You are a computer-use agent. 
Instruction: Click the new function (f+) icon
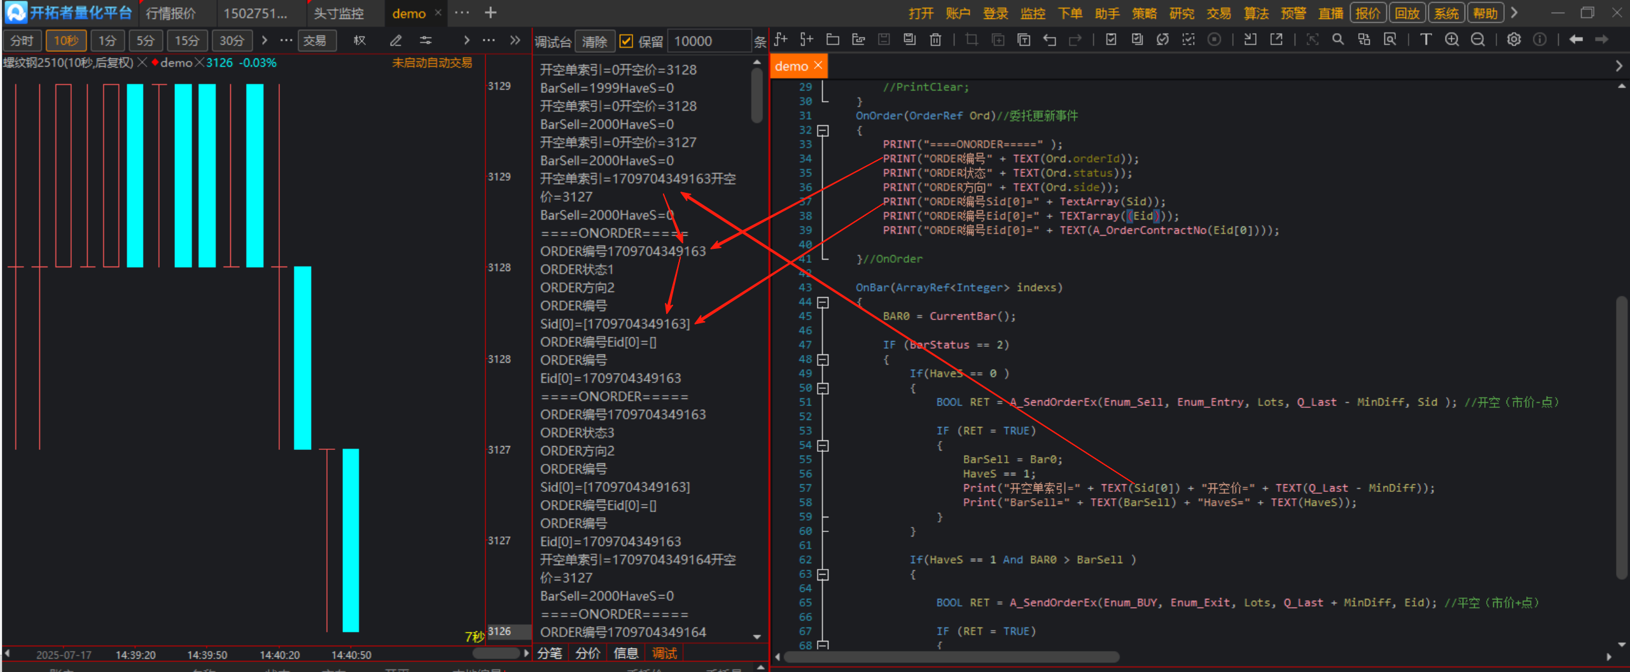click(x=781, y=39)
